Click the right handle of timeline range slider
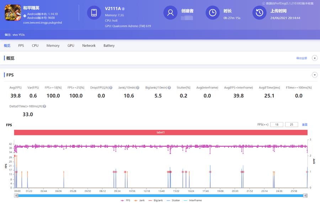 coord(305,196)
